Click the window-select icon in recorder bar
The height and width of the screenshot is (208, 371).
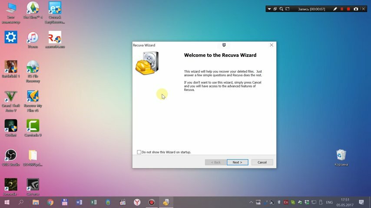[275, 9]
